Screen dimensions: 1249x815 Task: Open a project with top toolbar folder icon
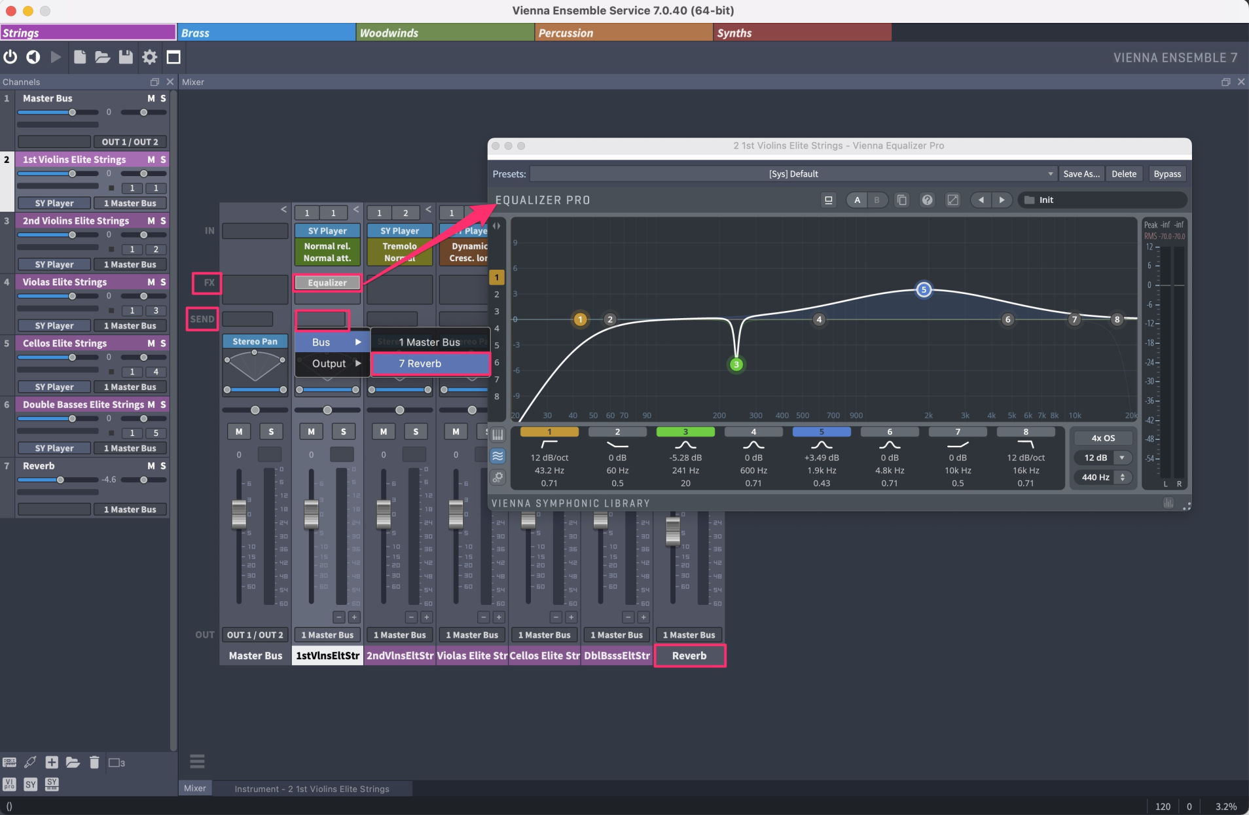[x=103, y=58]
